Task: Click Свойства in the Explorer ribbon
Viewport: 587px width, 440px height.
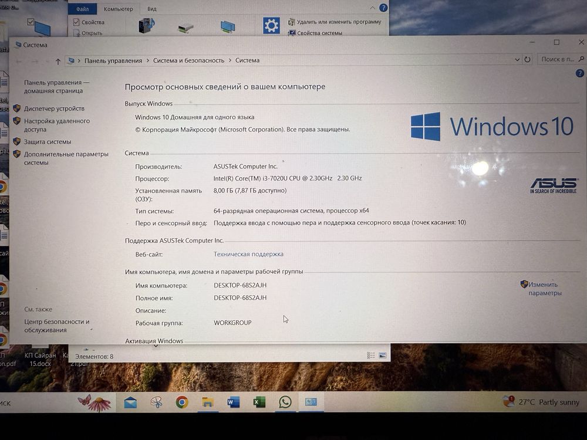Action: point(89,22)
